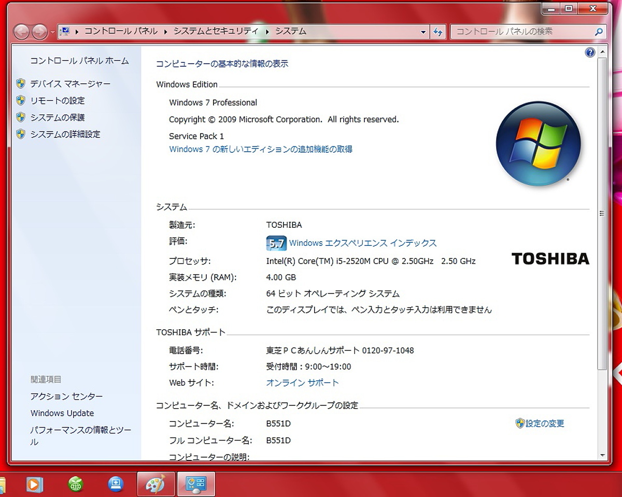Open Windows エクスペリエンス インデックス link
The image size is (622, 497).
click(x=363, y=243)
